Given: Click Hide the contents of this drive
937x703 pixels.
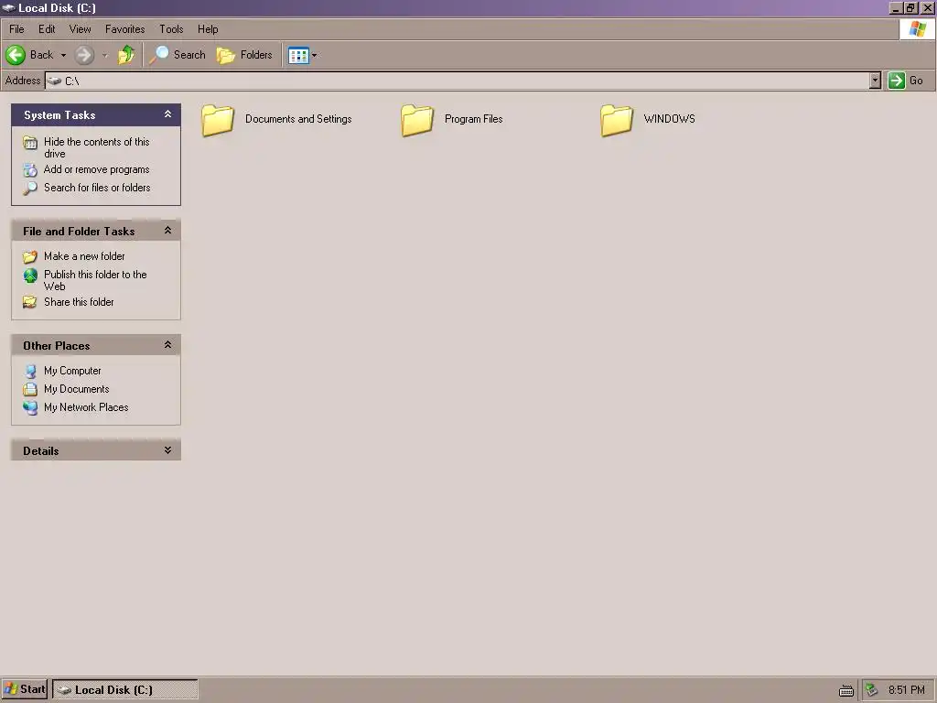Looking at the screenshot, I should (x=97, y=147).
